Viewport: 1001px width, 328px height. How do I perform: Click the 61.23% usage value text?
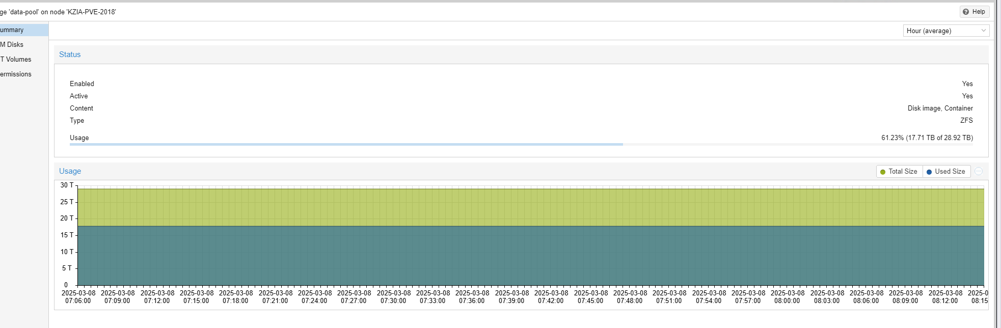(x=927, y=138)
